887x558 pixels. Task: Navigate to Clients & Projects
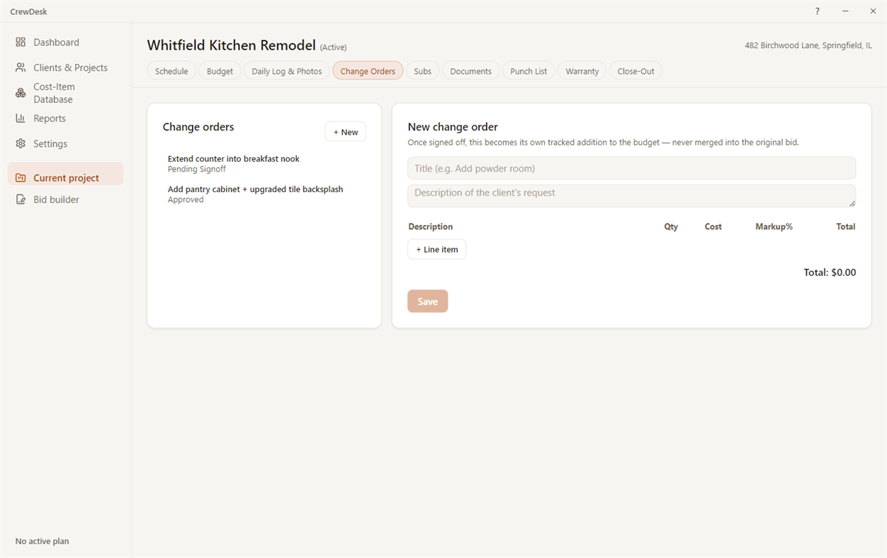pyautogui.click(x=66, y=67)
